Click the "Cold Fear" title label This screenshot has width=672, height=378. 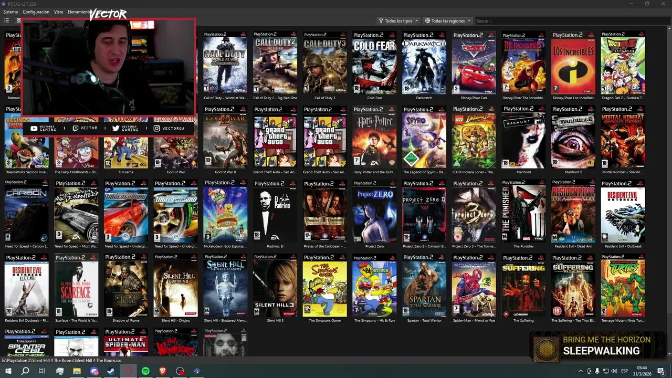(374, 98)
